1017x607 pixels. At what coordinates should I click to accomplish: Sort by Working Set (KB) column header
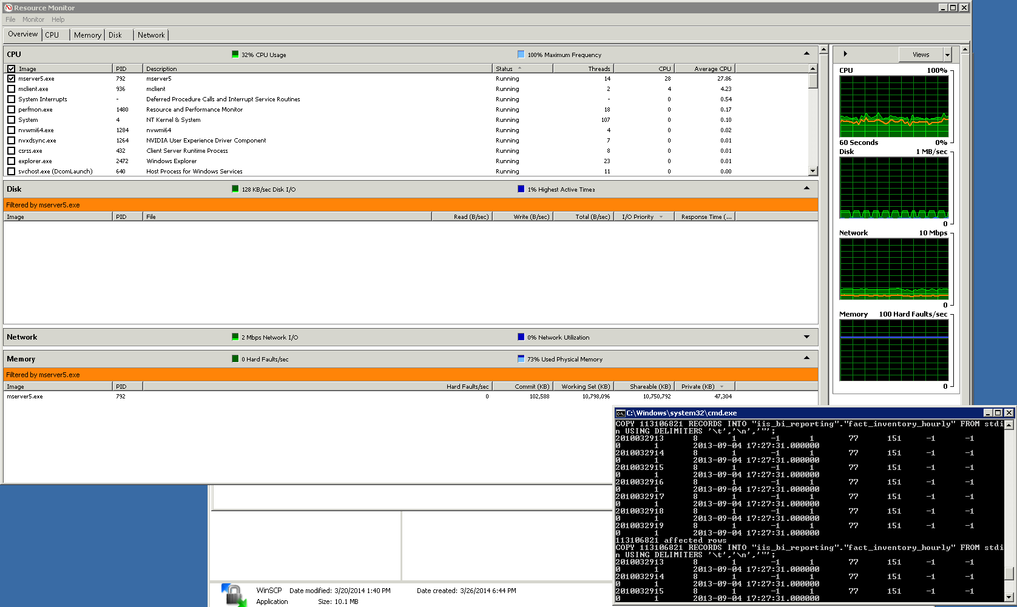point(583,386)
